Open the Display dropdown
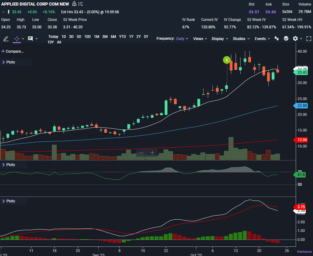This screenshot has height=256, width=313. (x=220, y=39)
